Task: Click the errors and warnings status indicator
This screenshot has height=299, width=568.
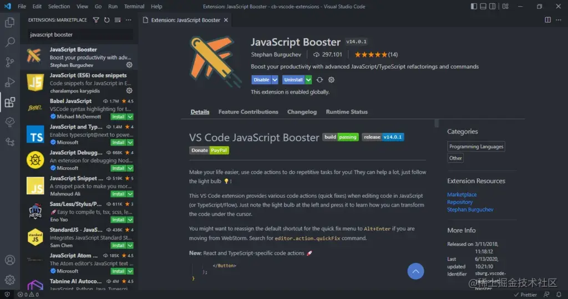Action: [28, 295]
